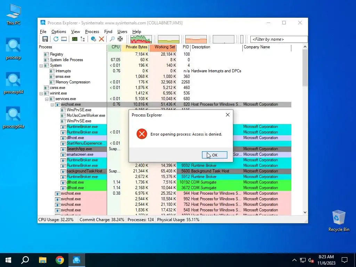Viewport: 356px width, 267px height.
Task: Click the icon next to csrss.exe
Action: tap(46, 88)
